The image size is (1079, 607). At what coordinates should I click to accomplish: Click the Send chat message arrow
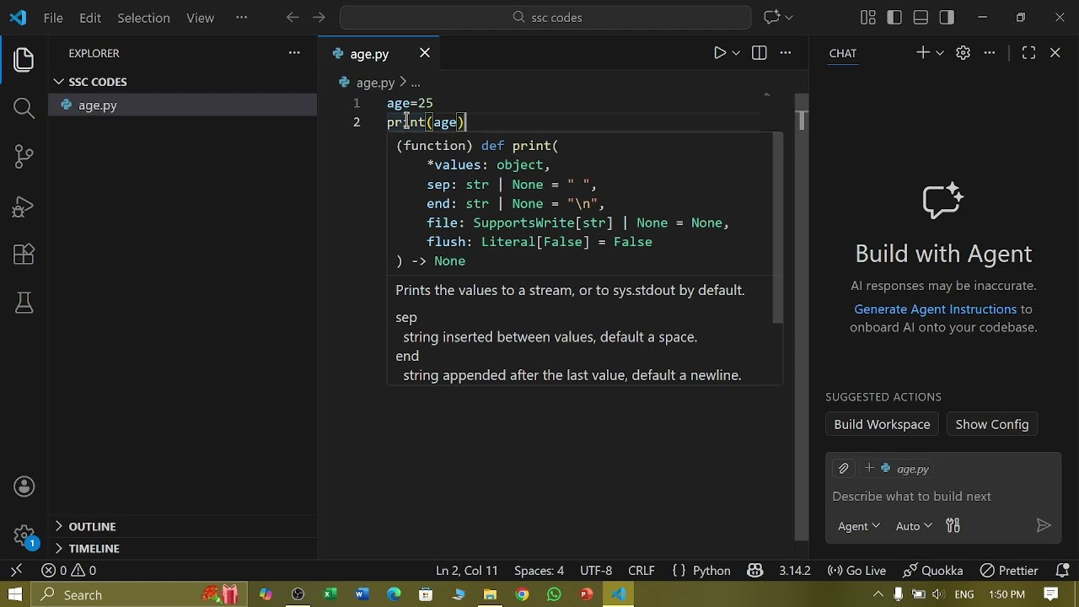(1044, 526)
